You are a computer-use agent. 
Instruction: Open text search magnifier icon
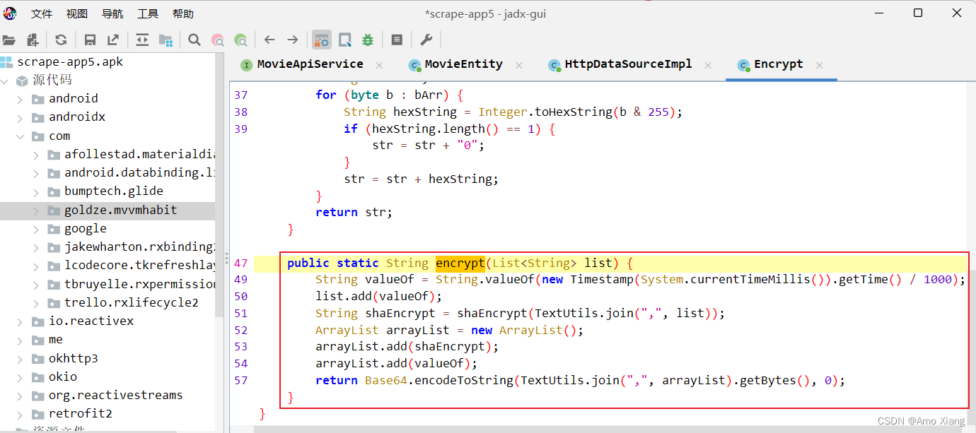tap(194, 40)
